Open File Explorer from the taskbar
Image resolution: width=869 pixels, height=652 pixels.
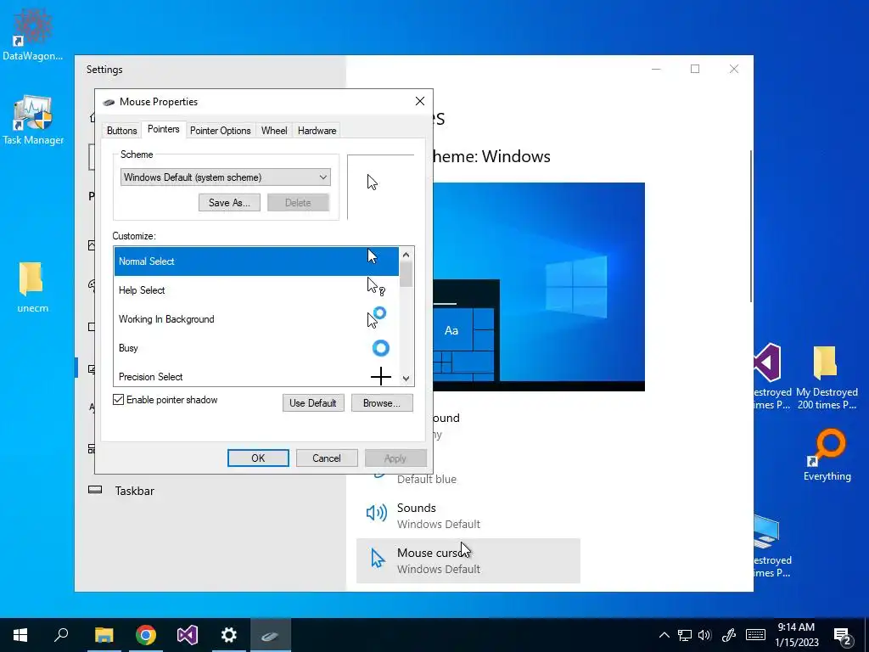[104, 635]
